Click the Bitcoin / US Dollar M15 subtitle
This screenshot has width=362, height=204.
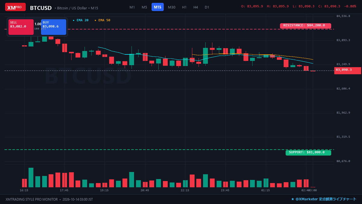[76, 8]
